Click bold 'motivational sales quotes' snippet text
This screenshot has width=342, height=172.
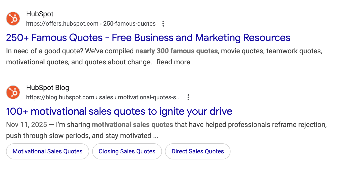(132, 124)
